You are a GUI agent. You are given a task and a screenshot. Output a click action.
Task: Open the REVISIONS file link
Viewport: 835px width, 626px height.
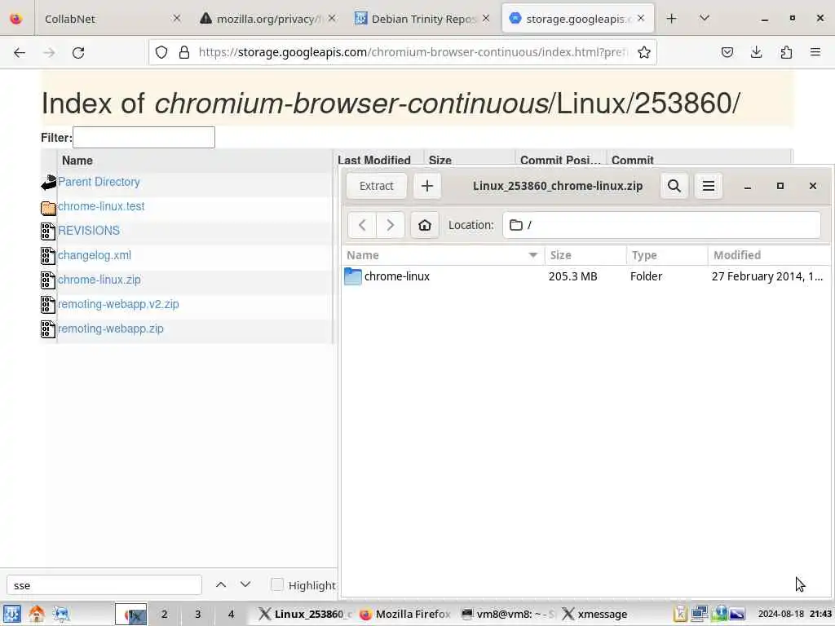pyautogui.click(x=89, y=231)
